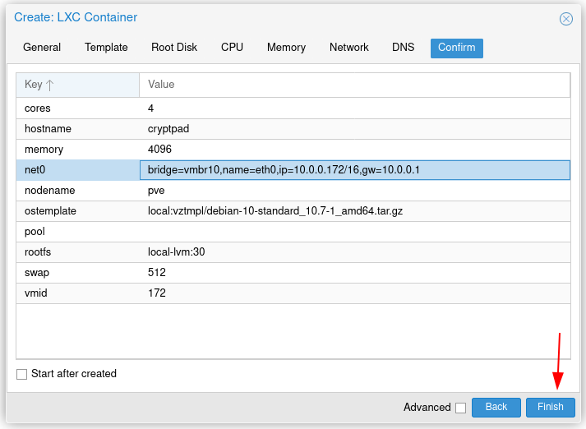Open the Network tab
Image resolution: width=586 pixels, height=429 pixels.
(x=349, y=48)
